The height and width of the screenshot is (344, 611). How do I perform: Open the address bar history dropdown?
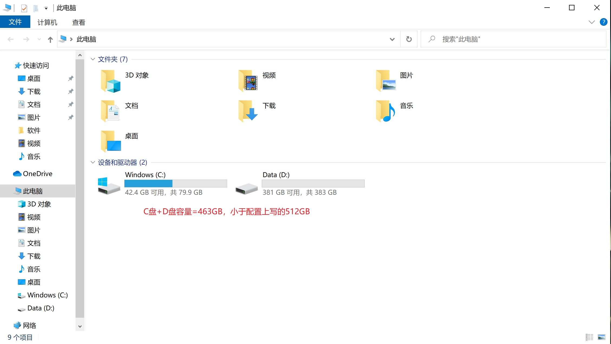pos(392,39)
